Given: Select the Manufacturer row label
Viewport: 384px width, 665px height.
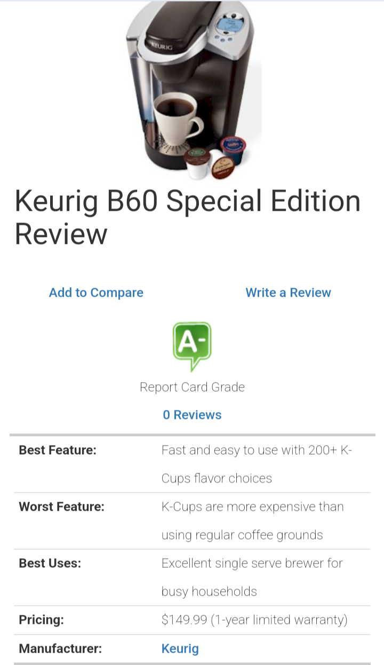Looking at the screenshot, I should [60, 648].
